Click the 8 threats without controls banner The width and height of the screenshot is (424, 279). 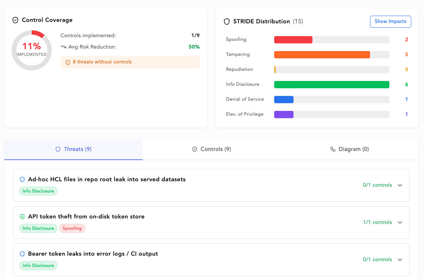[130, 62]
